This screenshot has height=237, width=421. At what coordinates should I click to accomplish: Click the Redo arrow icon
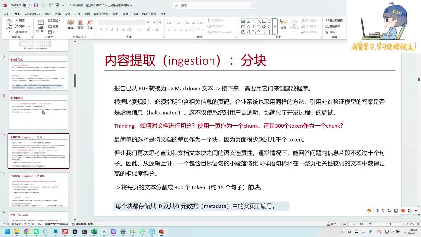click(x=51, y=5)
